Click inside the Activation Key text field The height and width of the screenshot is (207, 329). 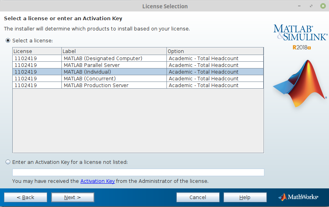[138, 172]
